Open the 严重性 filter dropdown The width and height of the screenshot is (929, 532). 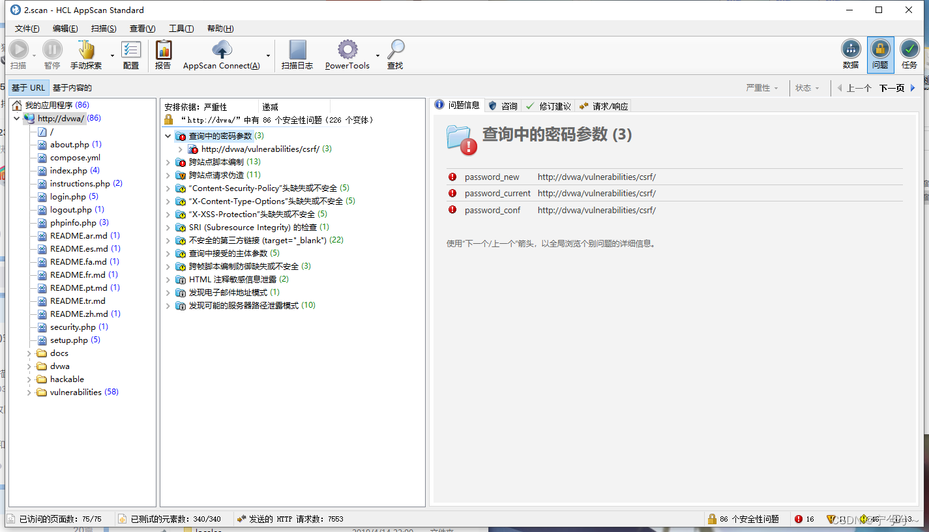(x=762, y=88)
